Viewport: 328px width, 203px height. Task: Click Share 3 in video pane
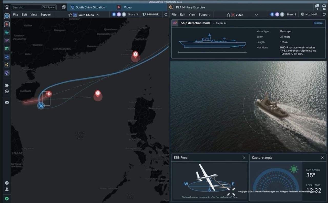(x=291, y=15)
